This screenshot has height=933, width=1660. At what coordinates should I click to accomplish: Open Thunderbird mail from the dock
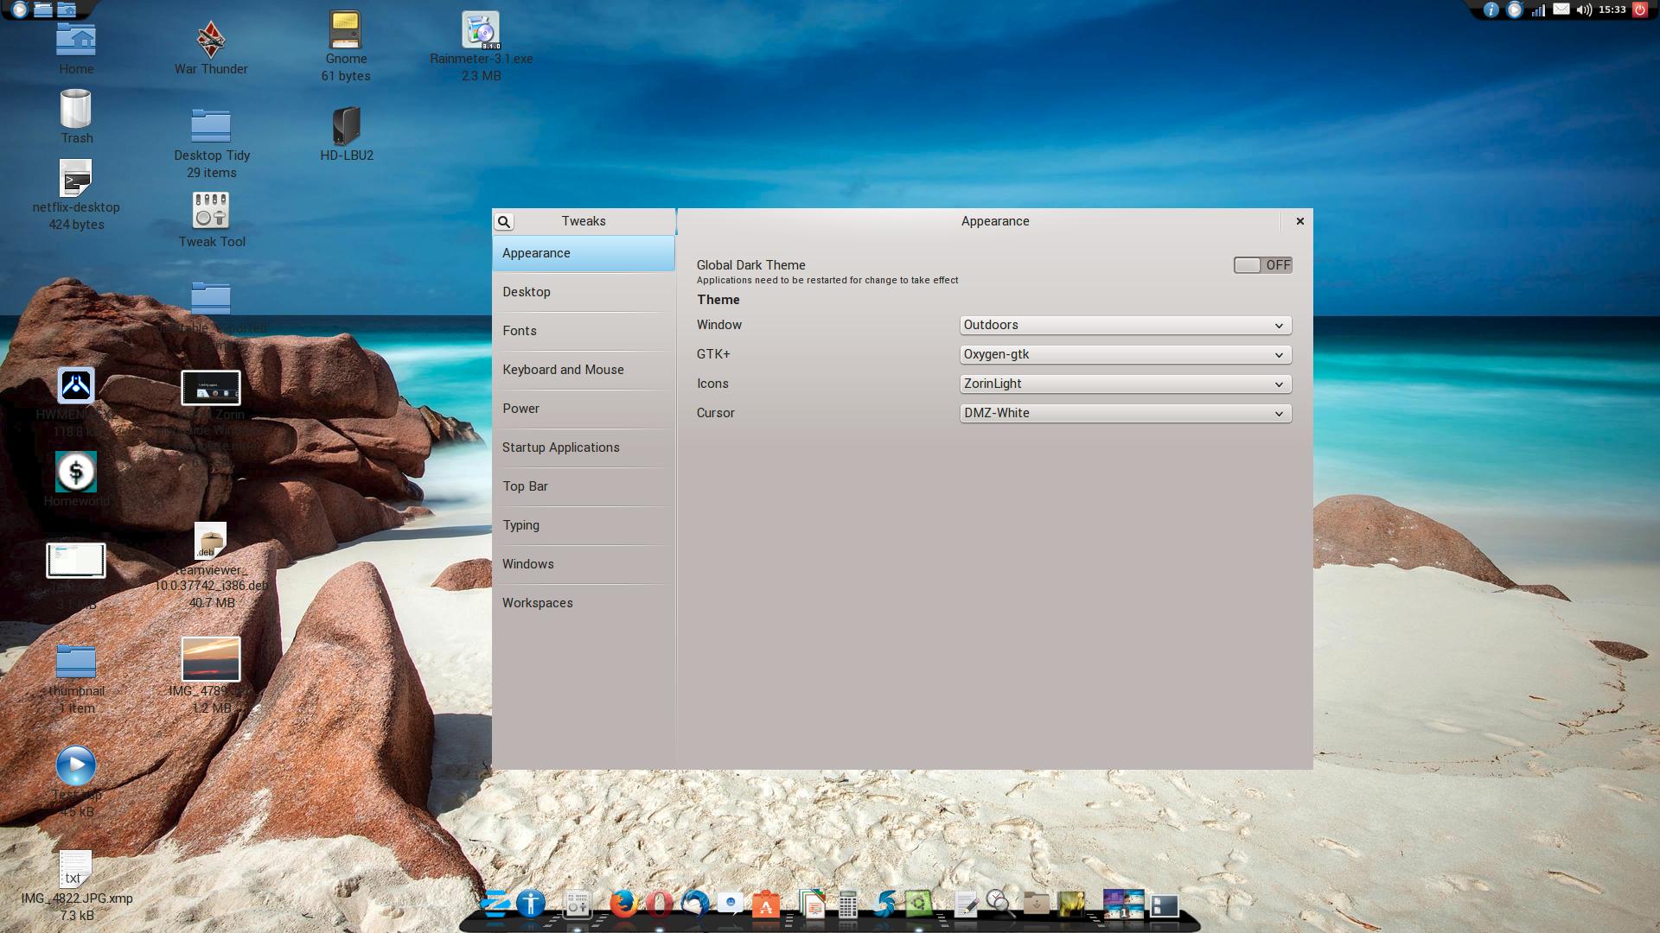coord(694,904)
